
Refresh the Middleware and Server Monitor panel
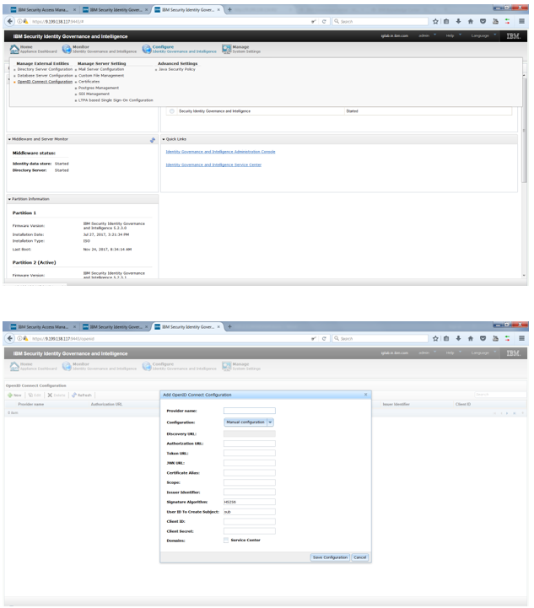click(153, 140)
